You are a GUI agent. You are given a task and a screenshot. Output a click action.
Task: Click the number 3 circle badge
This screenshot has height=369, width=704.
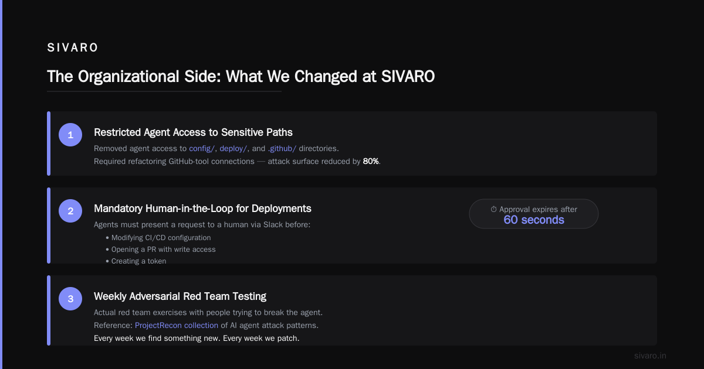pyautogui.click(x=70, y=299)
